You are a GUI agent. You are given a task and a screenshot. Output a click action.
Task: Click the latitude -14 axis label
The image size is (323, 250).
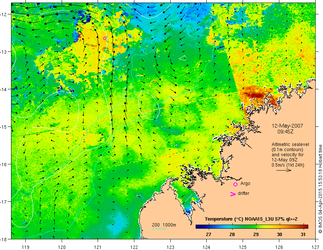[4, 89]
